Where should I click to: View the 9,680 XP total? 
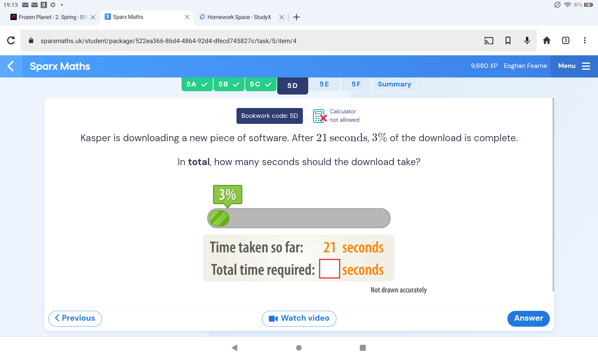484,66
